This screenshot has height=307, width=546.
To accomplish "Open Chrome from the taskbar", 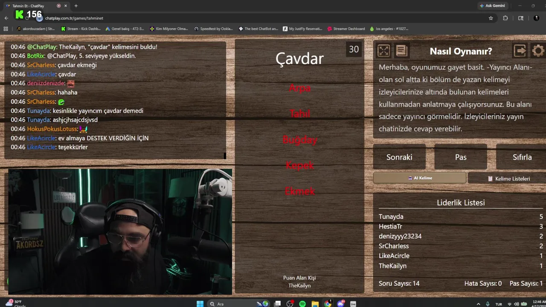I will [x=328, y=304].
